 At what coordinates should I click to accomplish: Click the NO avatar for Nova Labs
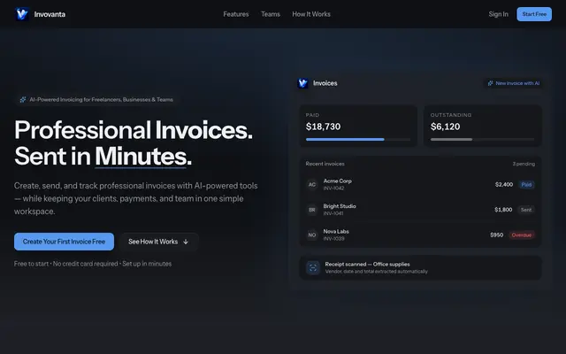(312, 235)
